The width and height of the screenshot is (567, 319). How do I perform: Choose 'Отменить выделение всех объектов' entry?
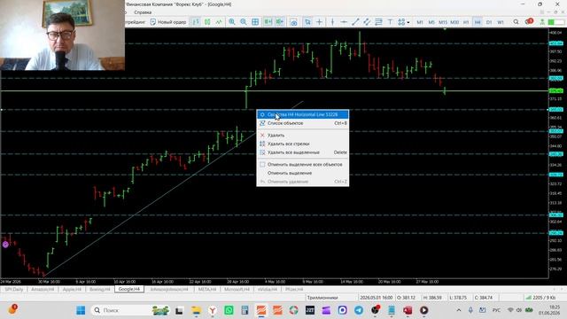pos(303,165)
